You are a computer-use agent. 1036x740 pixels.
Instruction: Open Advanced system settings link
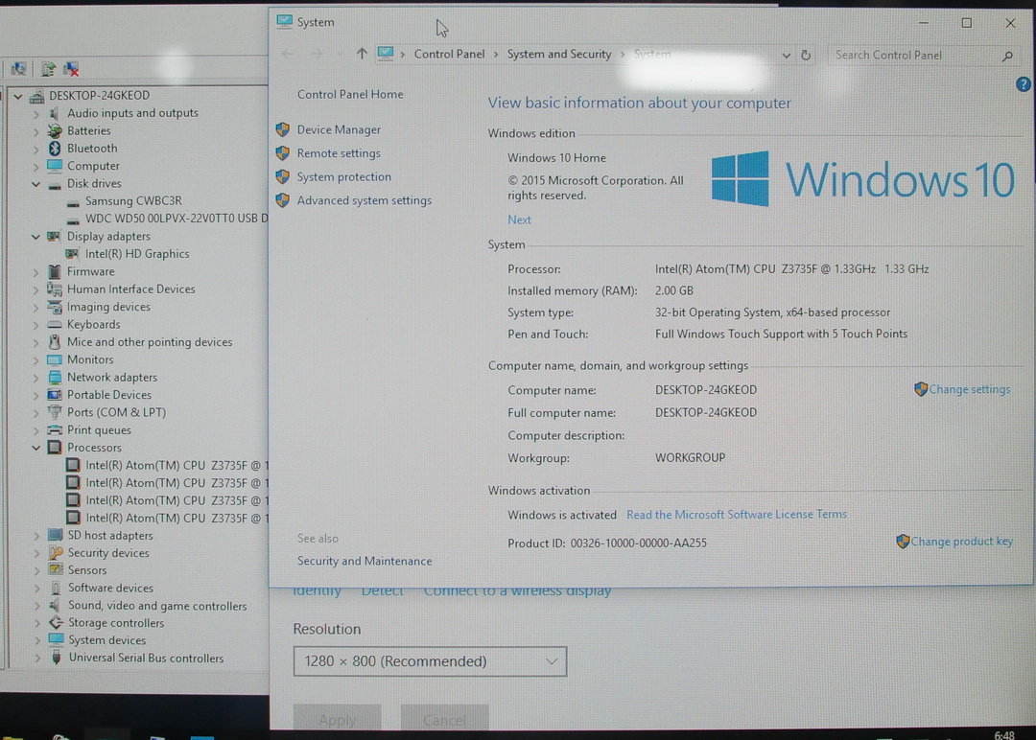tap(365, 200)
